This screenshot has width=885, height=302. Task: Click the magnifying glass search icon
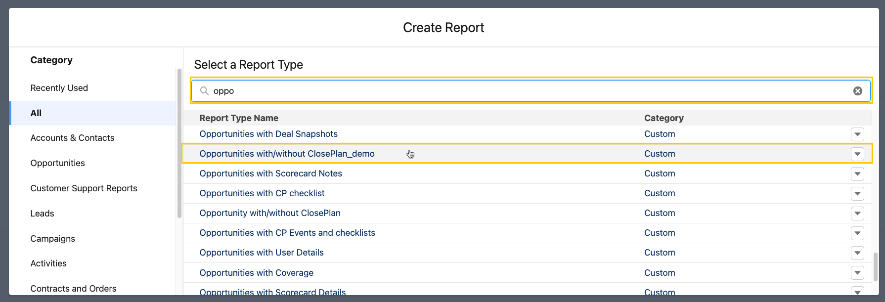204,91
